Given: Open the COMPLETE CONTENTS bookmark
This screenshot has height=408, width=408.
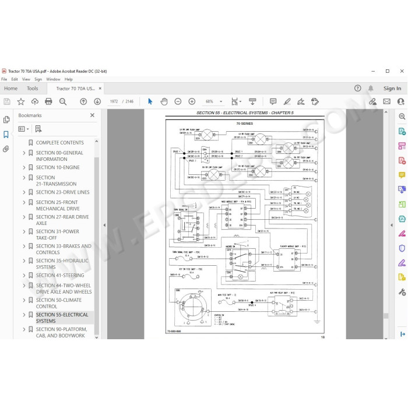Looking at the screenshot, I should (x=60, y=143).
